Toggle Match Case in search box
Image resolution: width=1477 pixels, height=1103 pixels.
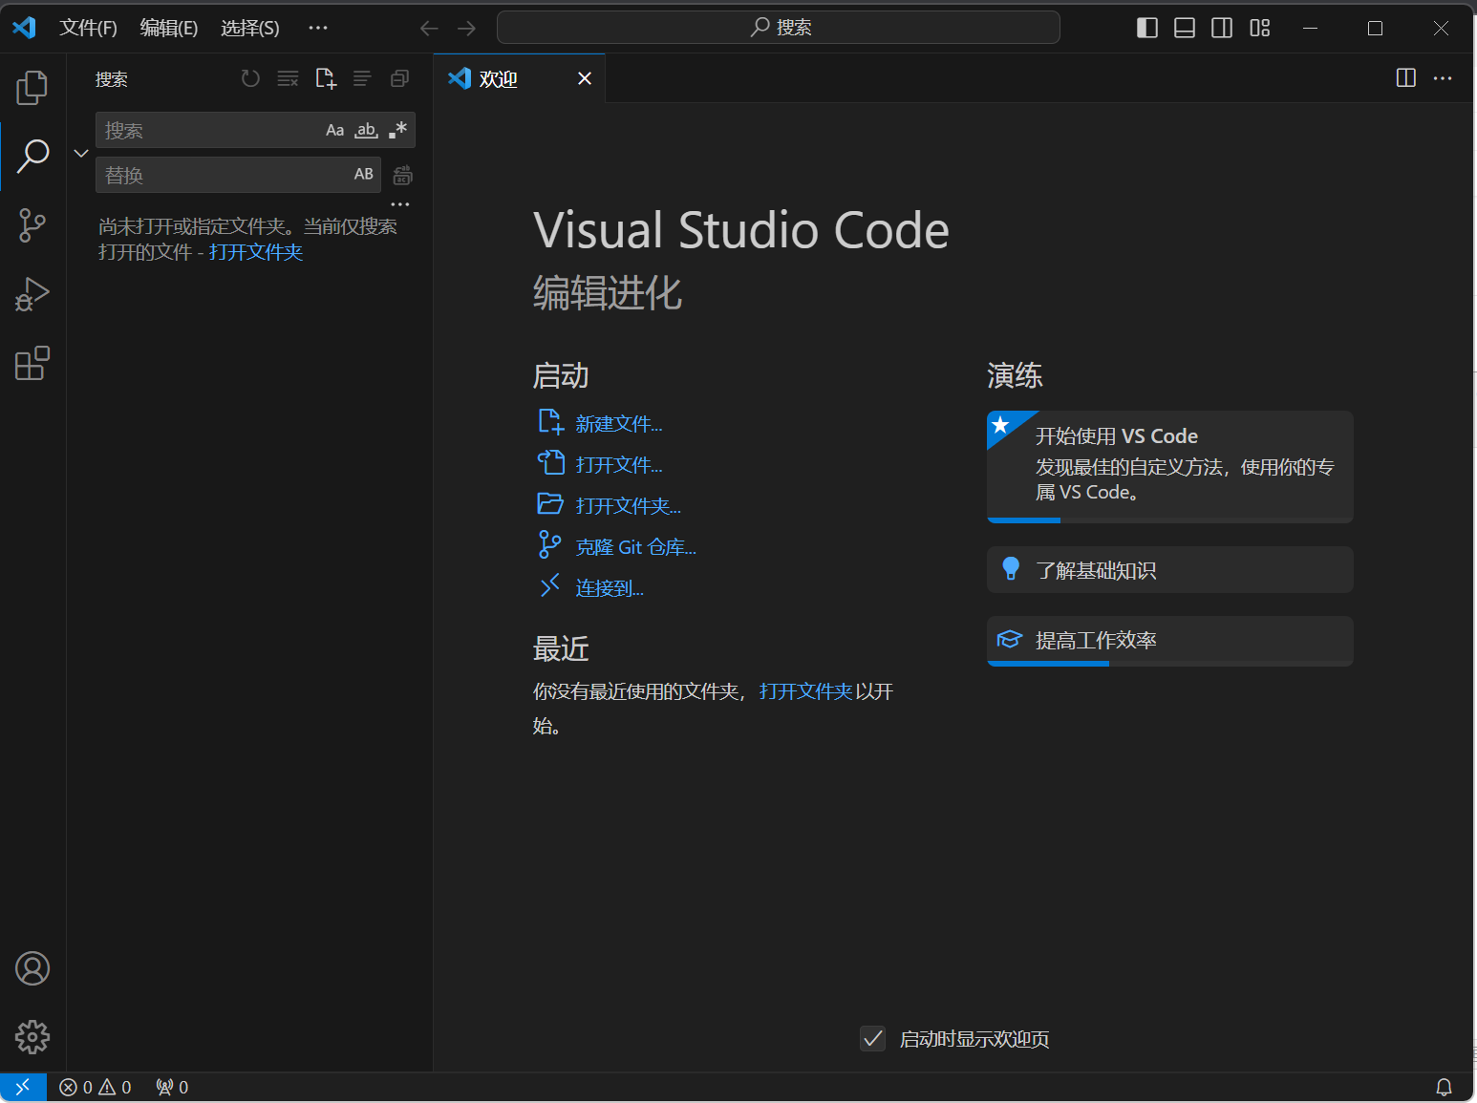(335, 130)
